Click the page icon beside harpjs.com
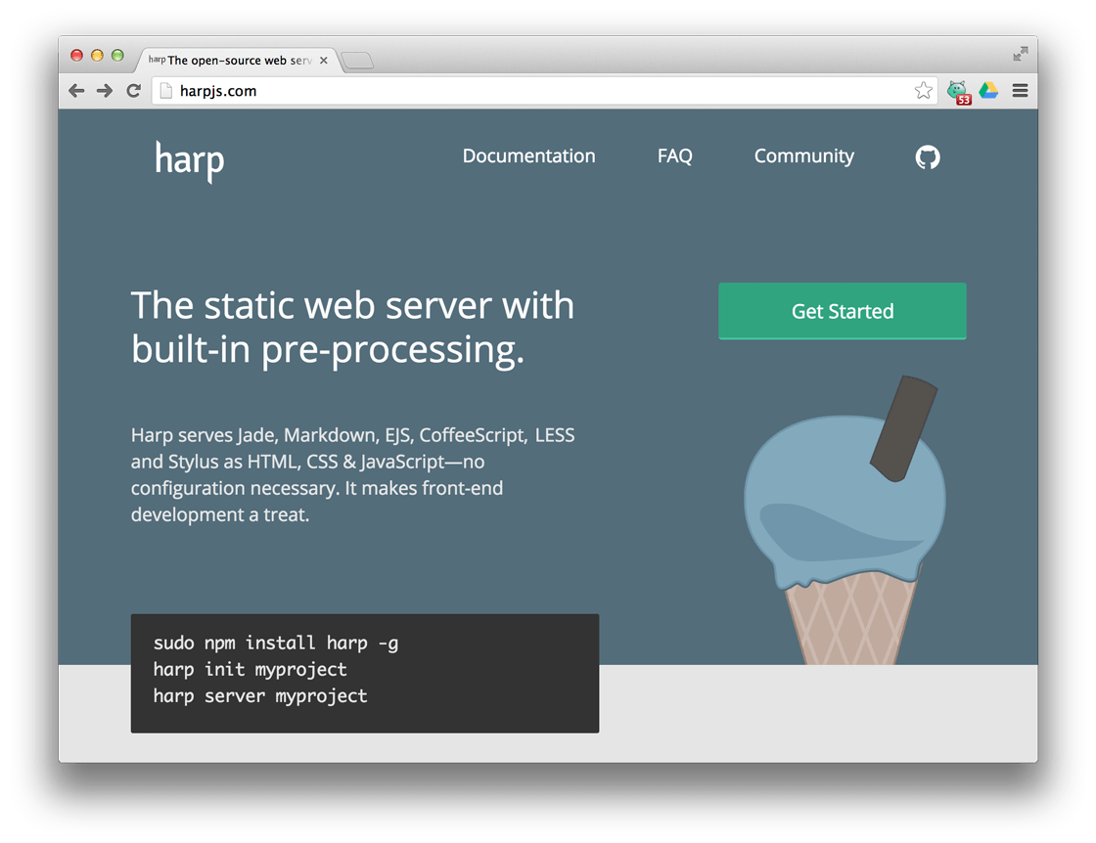This screenshot has width=1096, height=843. click(x=165, y=91)
